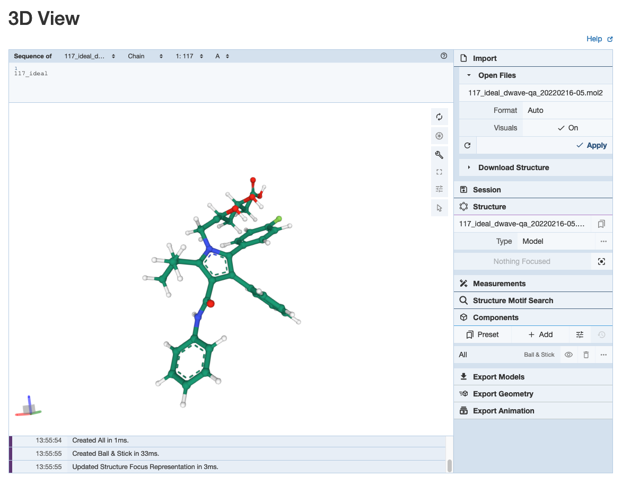
Task: Collapse the Open Files section
Action: coord(496,75)
